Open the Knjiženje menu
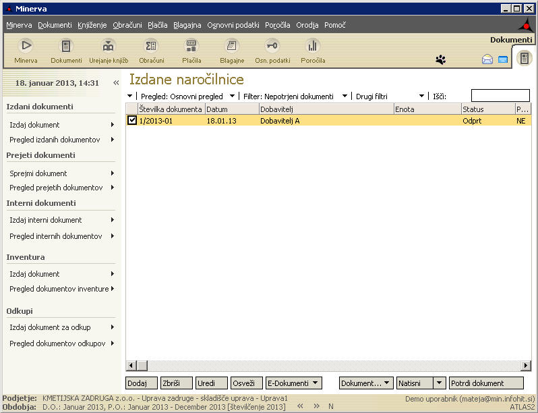Screen dimensions: 538x413 (x=92, y=25)
